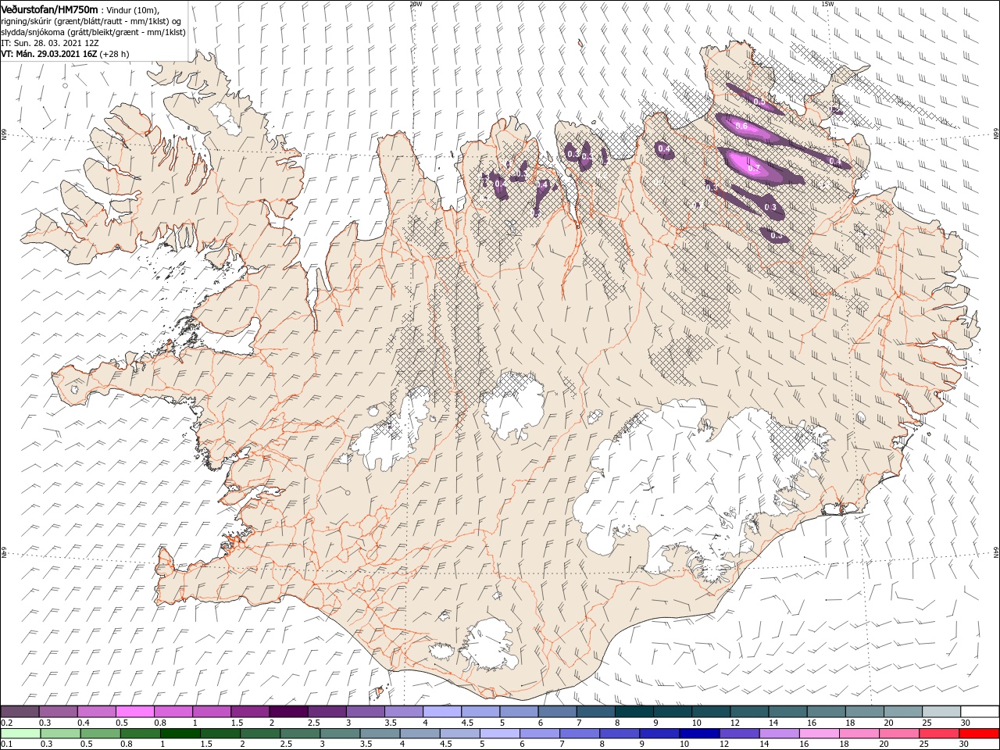
Task: Select the light pink 16 swatch in the lower scale
Action: pos(820,734)
